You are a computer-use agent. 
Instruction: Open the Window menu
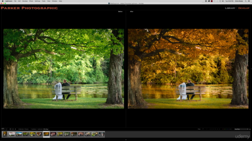55,1
